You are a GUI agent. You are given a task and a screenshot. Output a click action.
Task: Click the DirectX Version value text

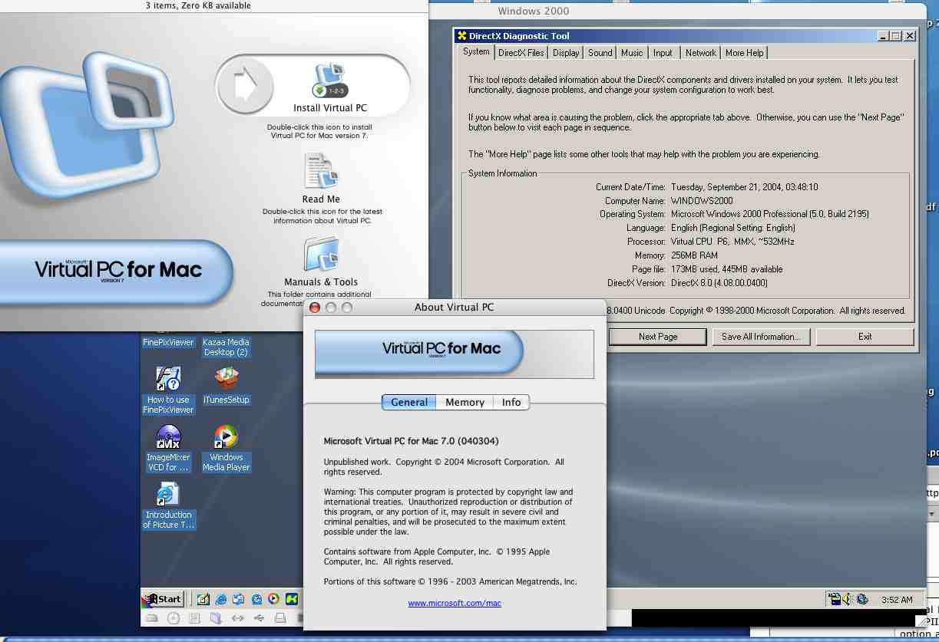tap(719, 283)
